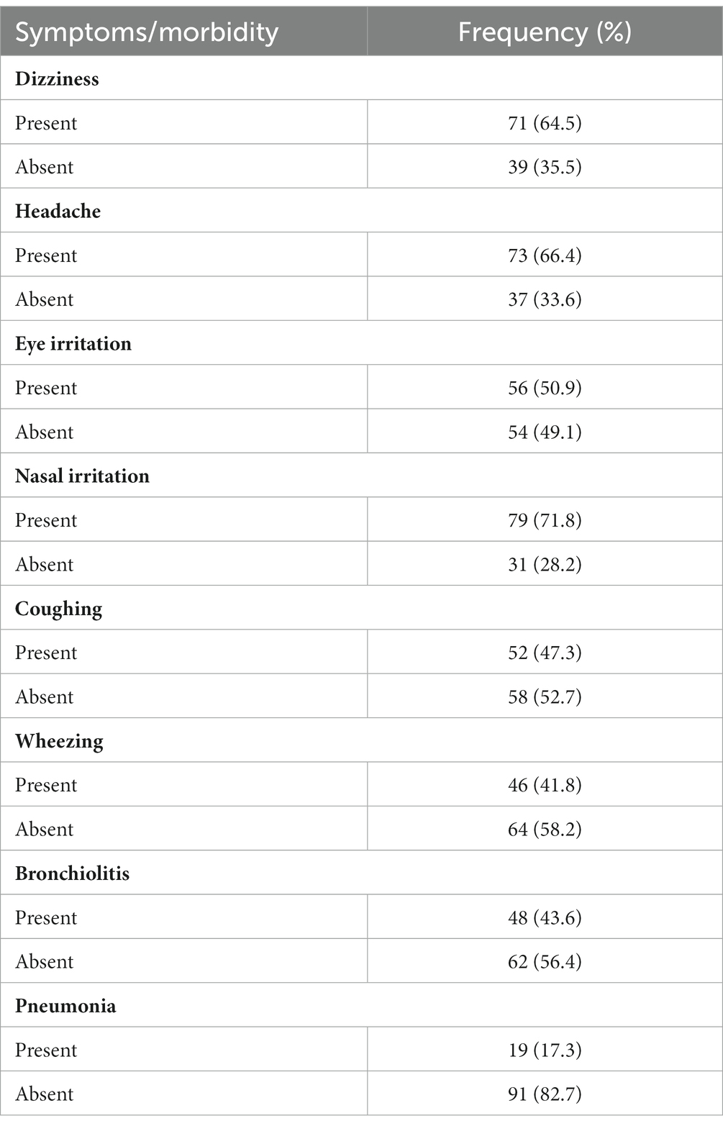723x1126 pixels.
Task: Click the Dizziness Absent value 39 (35.5)
Action: click(545, 167)
